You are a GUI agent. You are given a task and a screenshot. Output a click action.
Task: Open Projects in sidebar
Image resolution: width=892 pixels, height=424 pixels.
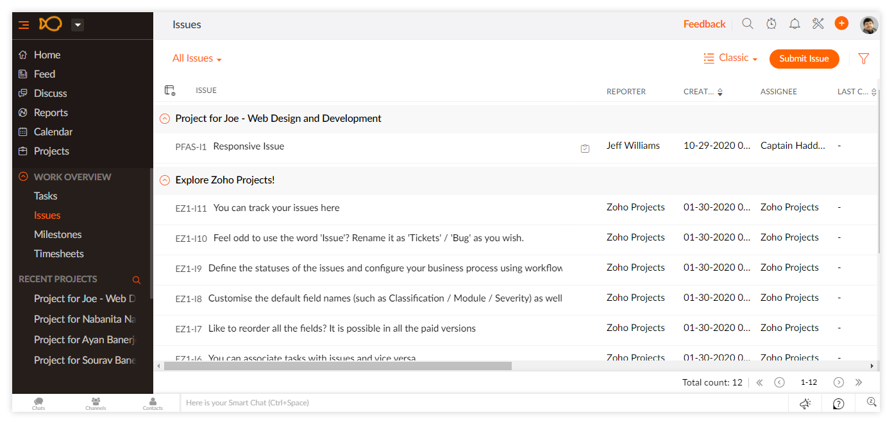[x=51, y=151]
